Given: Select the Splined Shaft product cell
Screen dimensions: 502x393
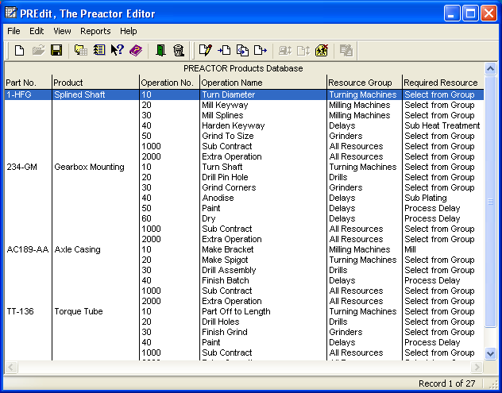Looking at the screenshot, I should point(79,94).
